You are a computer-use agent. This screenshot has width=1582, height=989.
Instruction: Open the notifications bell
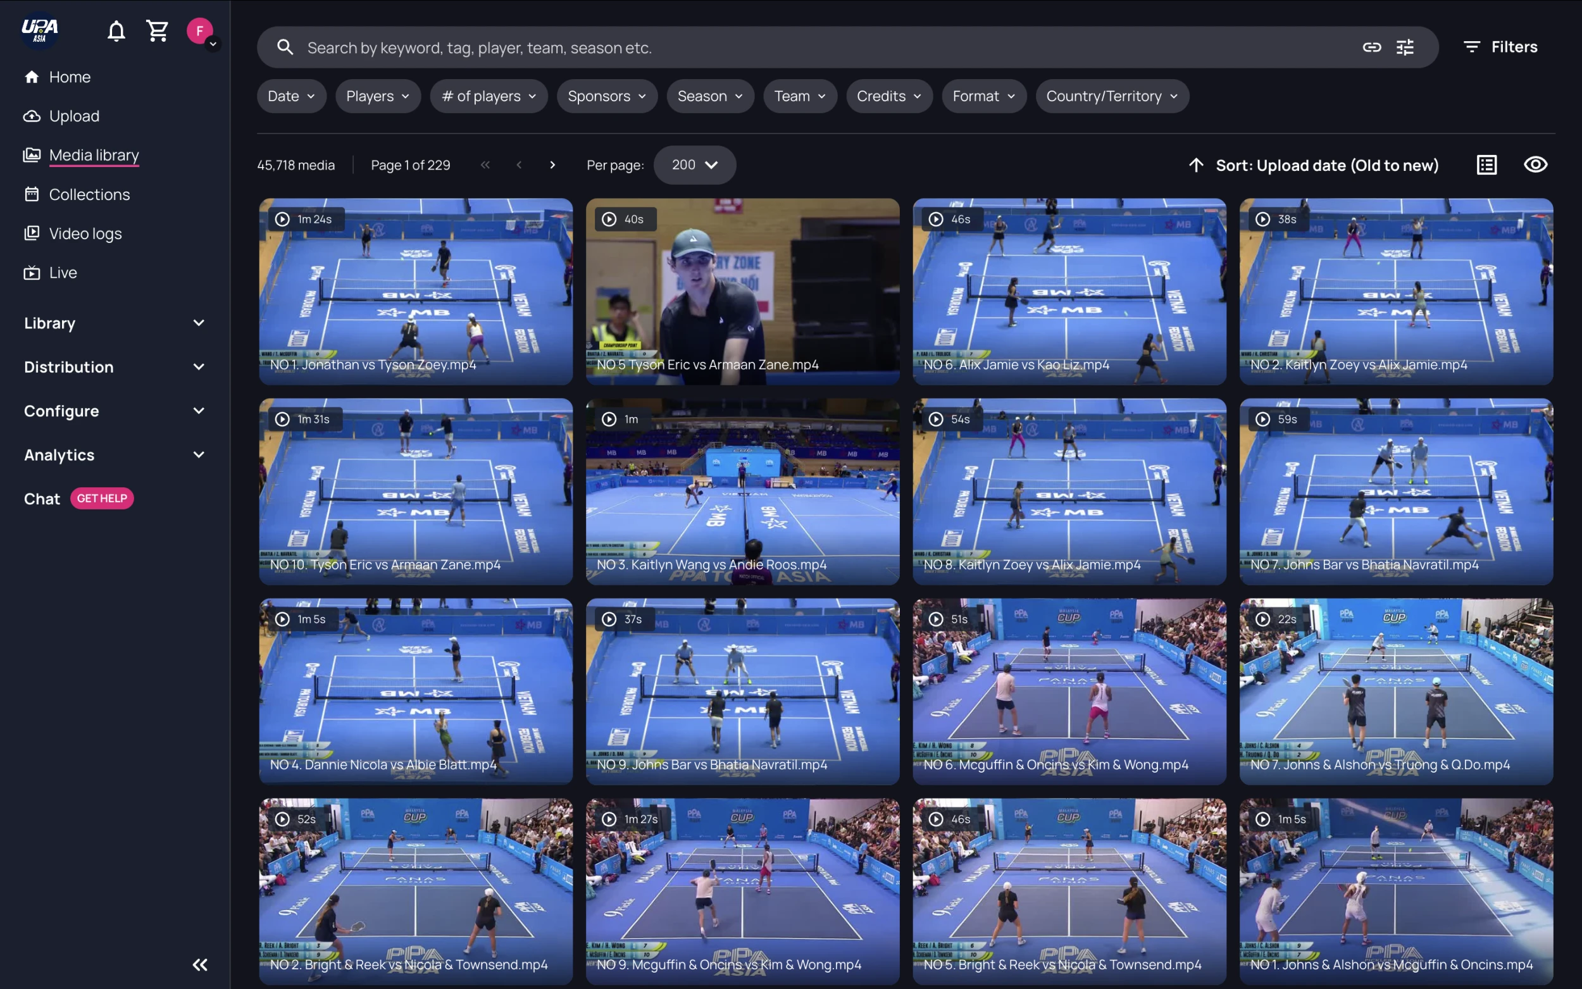click(x=116, y=31)
